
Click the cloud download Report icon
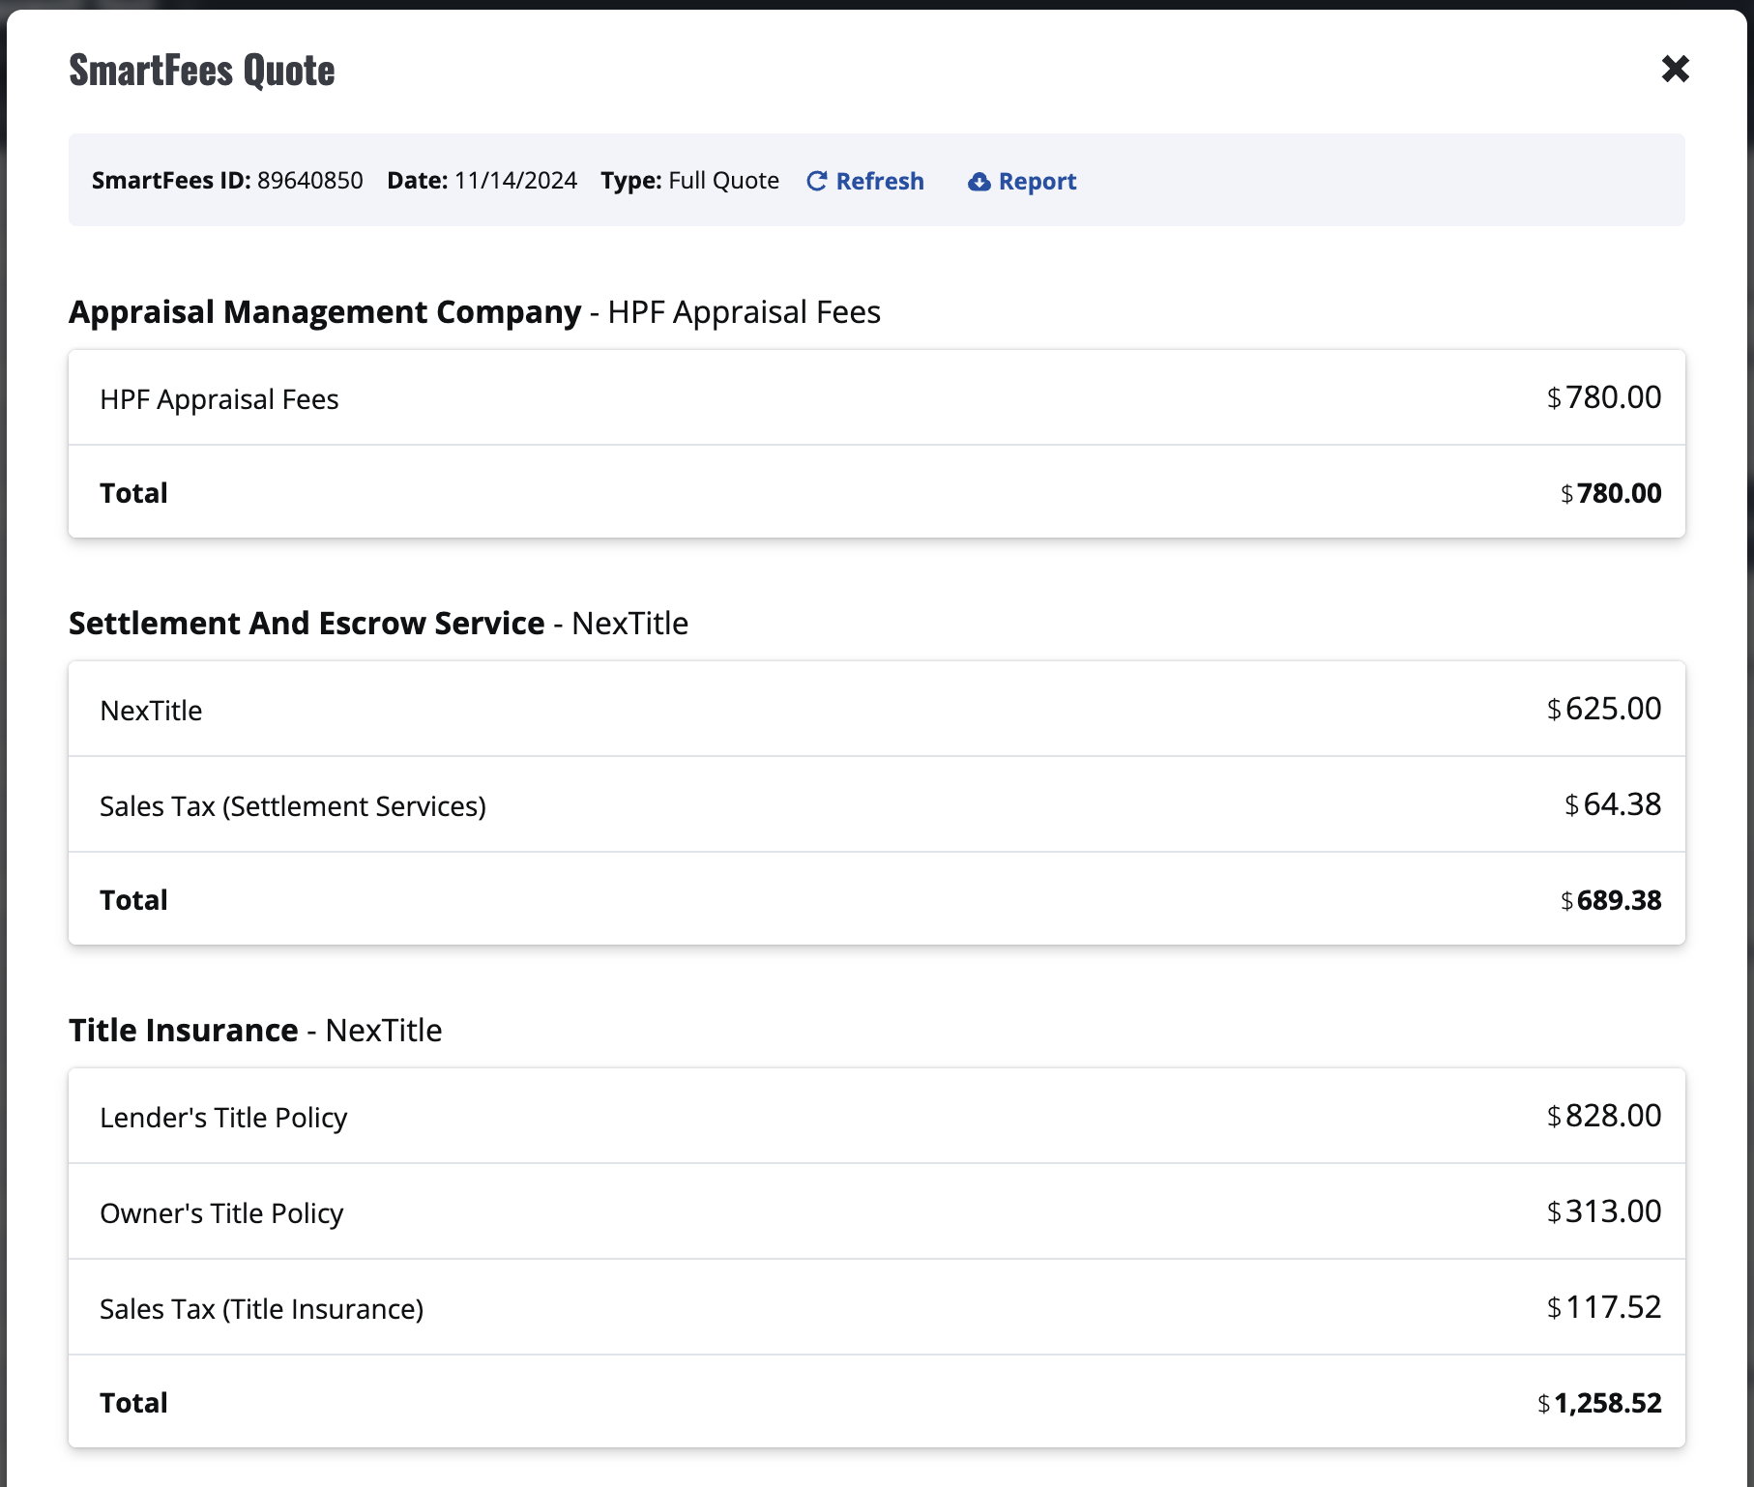pyautogui.click(x=979, y=182)
